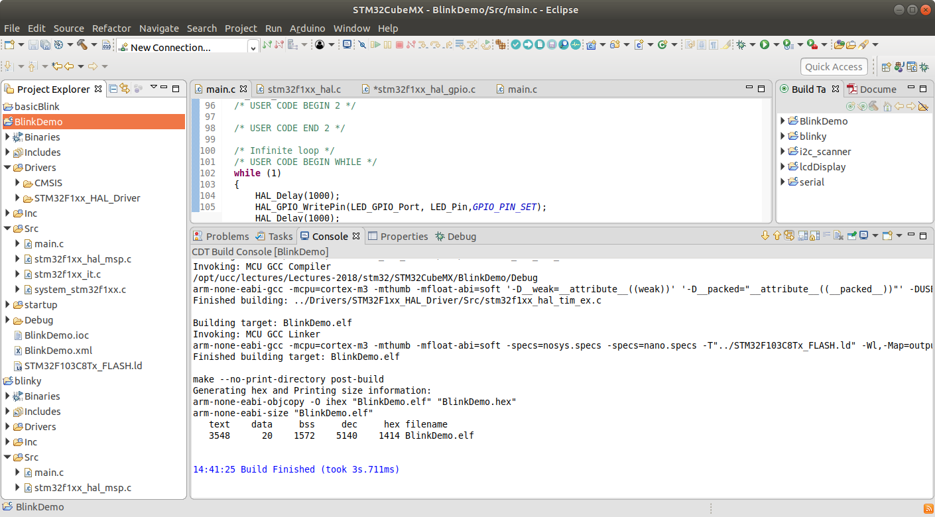The image size is (935, 517).
Task: Click the console Show Next Error down arrow
Action: click(765, 235)
